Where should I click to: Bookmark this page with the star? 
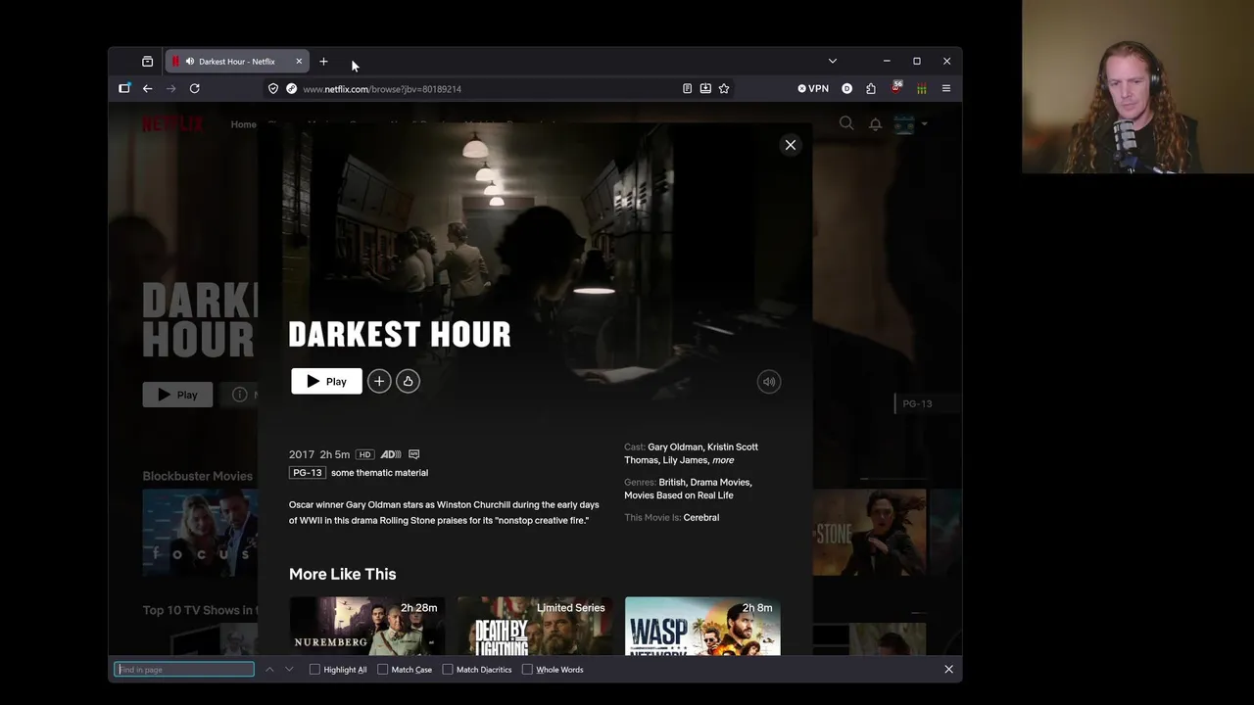tap(724, 88)
